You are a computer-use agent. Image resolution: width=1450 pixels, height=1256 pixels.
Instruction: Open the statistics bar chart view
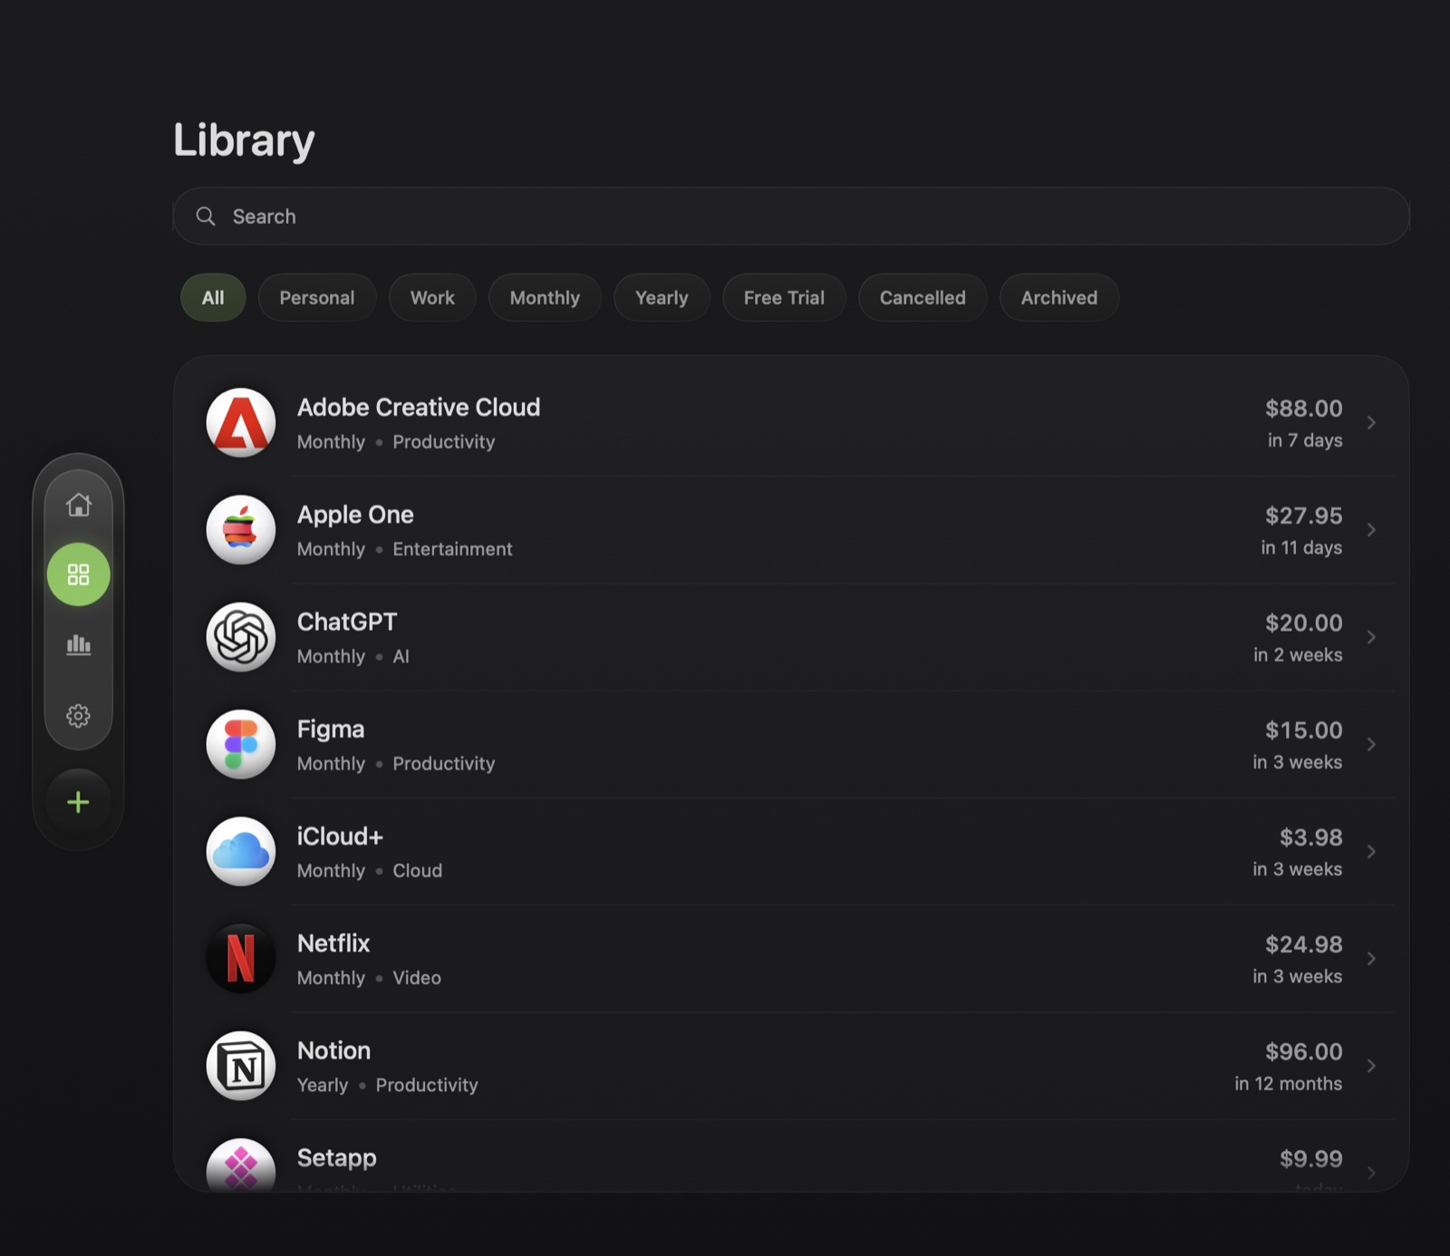[x=79, y=645]
